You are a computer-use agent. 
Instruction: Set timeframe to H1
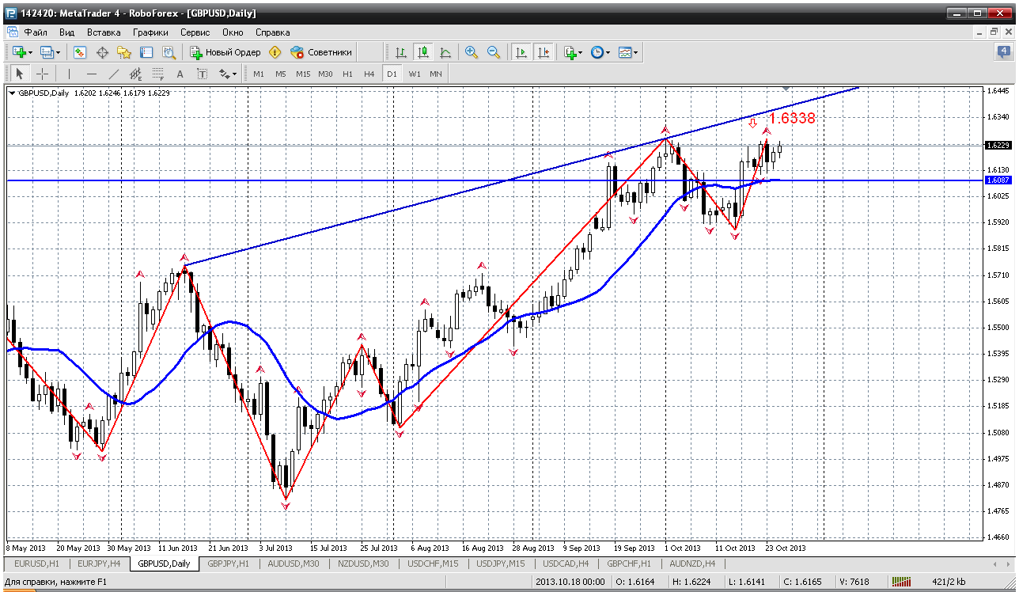348,74
